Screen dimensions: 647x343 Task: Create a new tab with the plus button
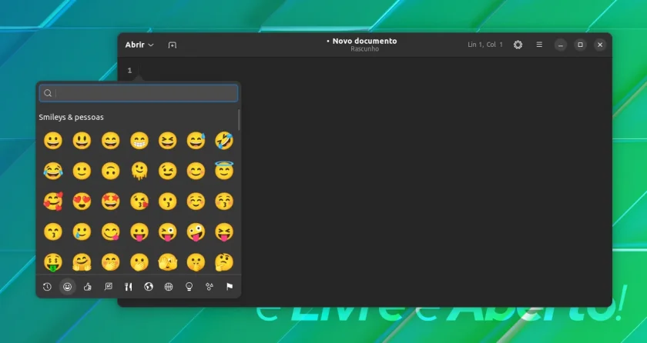click(x=173, y=45)
